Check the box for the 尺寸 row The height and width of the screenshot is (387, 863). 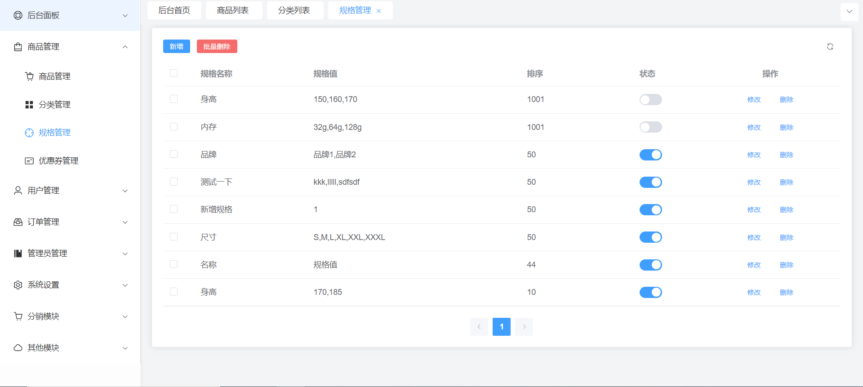(x=174, y=237)
